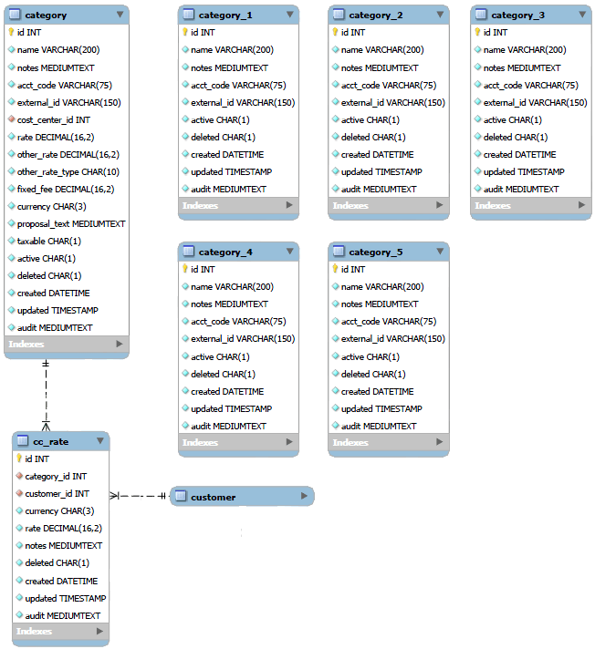Click the diamond icon beside cc_rate notes MEDIUMTEXT
This screenshot has width=595, height=649.
click(x=19, y=545)
